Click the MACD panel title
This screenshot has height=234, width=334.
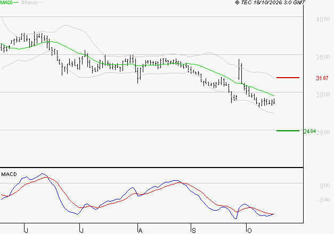[9, 174]
